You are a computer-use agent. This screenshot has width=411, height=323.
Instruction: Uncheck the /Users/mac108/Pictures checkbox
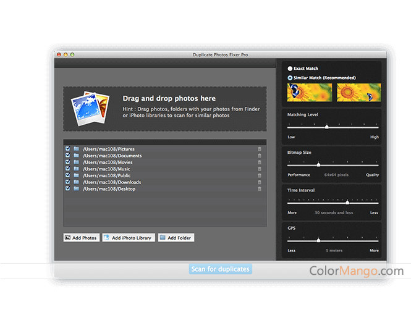67,149
